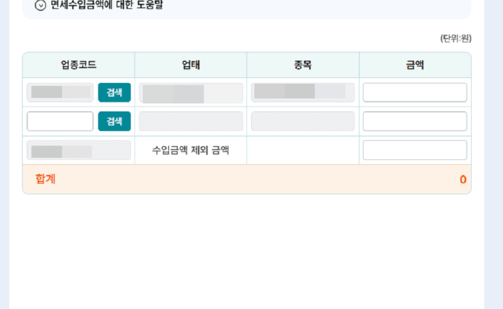Focus the empty 업종코드 field in second row
The image size is (503, 309).
60,121
